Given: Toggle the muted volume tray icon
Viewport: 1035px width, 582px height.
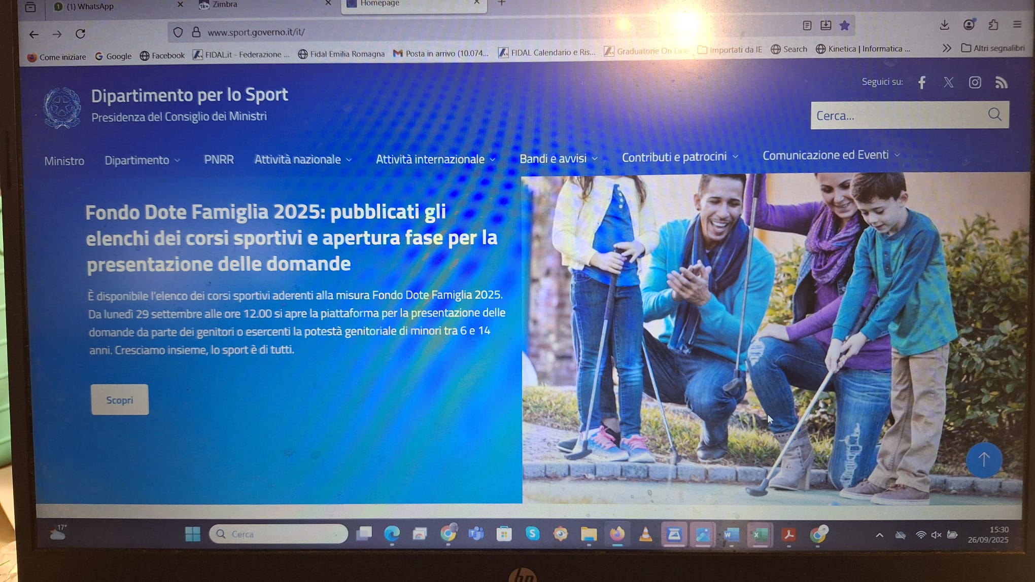Looking at the screenshot, I should click(936, 535).
